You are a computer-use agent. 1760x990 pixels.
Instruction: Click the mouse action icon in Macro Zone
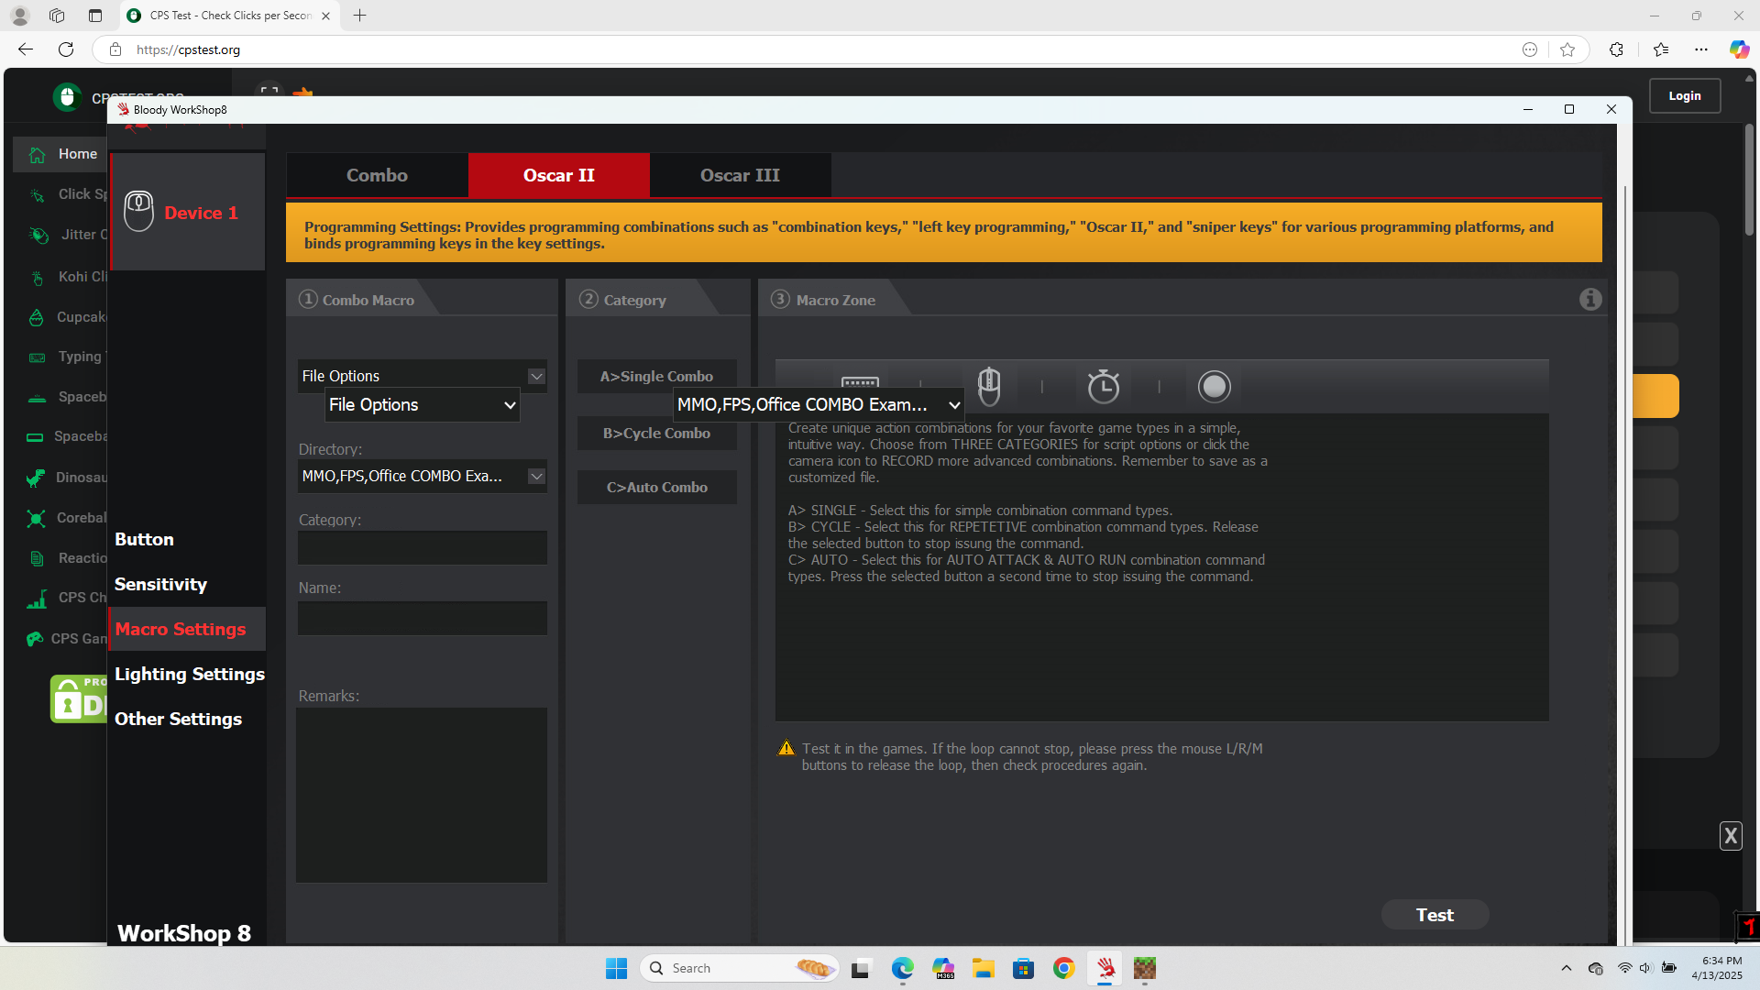click(988, 386)
